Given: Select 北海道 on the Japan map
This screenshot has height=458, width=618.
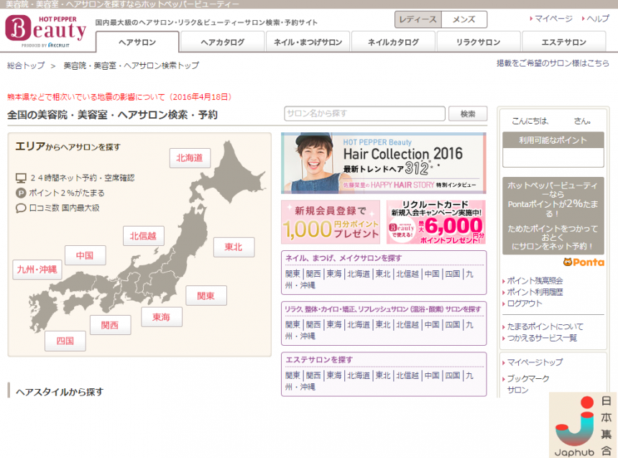Looking at the screenshot, I should click(x=190, y=158).
